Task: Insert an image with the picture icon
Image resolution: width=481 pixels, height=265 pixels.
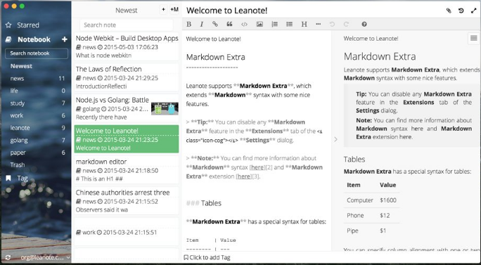Action: point(259,24)
